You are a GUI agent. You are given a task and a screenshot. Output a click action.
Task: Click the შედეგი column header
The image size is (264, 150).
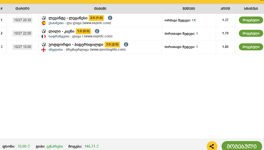coord(189,9)
